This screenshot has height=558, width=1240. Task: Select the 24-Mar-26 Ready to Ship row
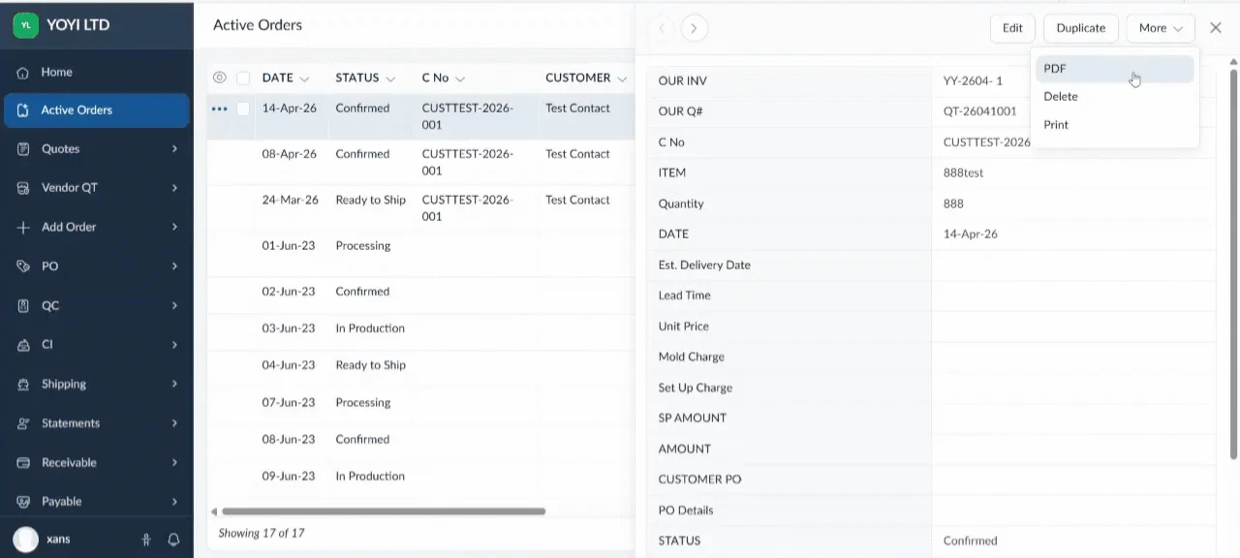(419, 208)
